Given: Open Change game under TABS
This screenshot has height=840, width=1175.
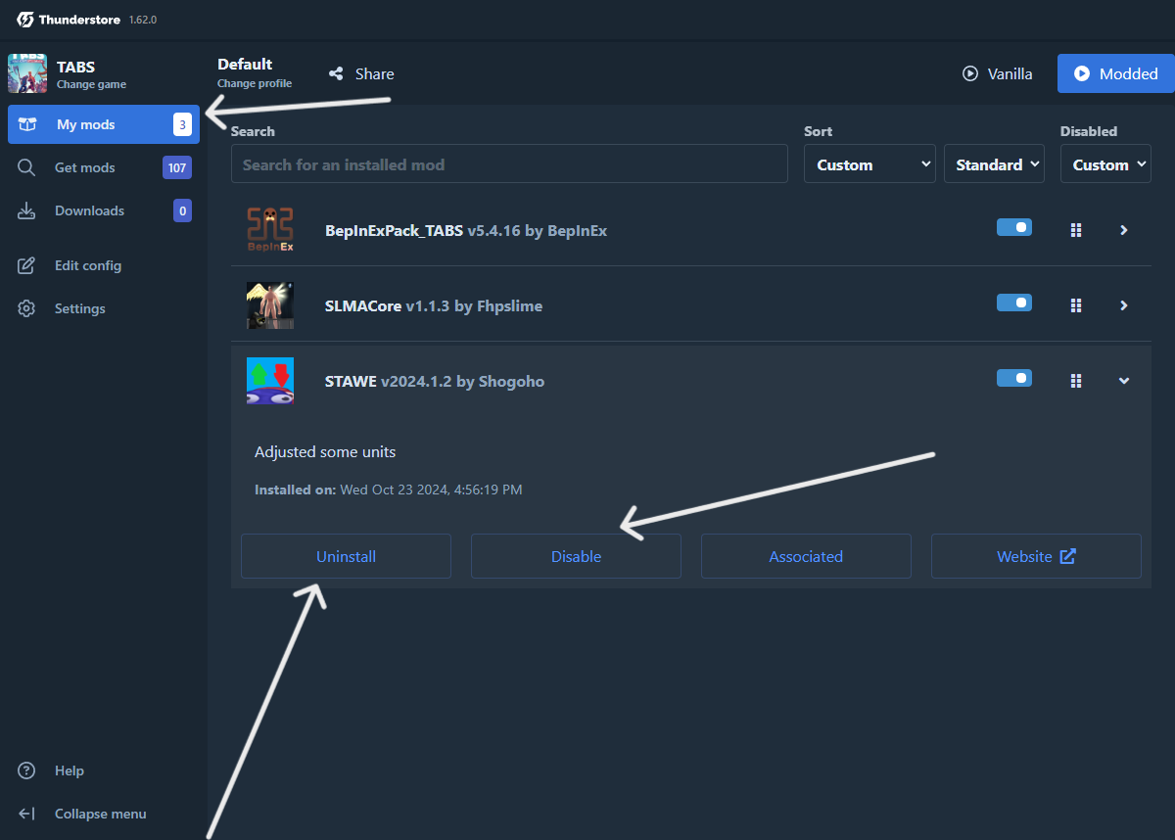Looking at the screenshot, I should coord(91,84).
